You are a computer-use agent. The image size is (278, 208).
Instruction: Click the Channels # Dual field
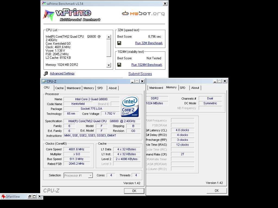210,98
